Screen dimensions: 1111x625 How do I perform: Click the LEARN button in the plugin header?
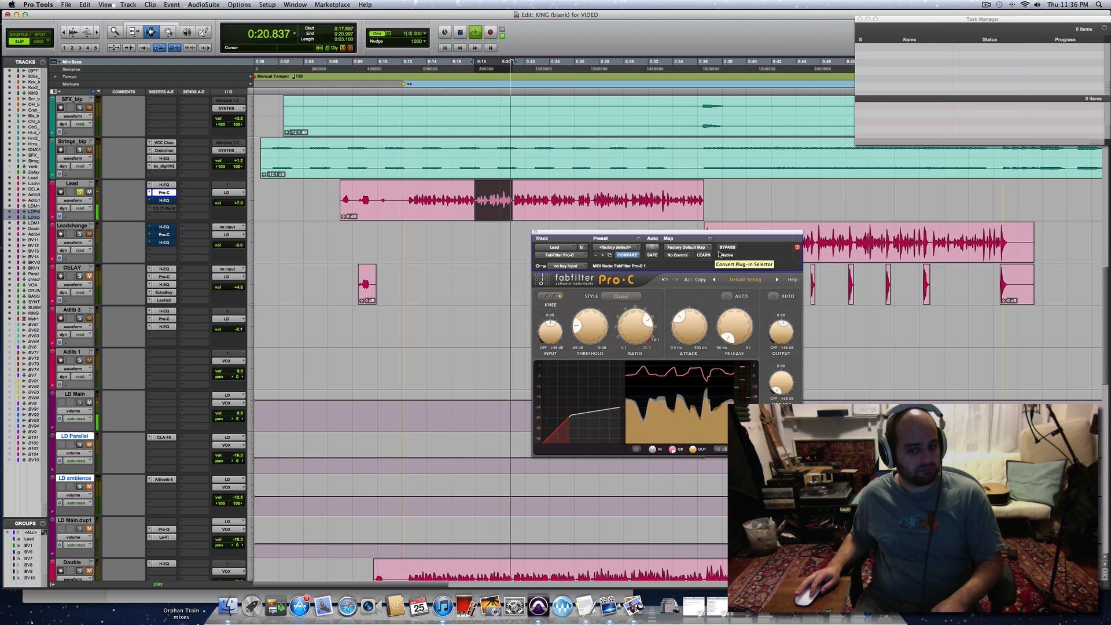[704, 255]
